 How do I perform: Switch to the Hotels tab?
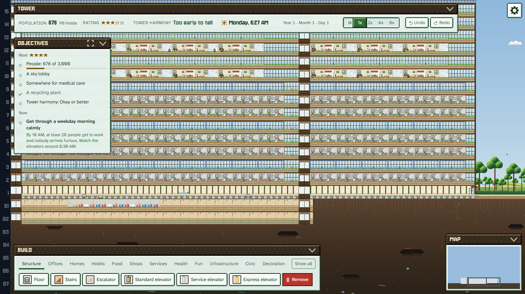pyautogui.click(x=98, y=264)
